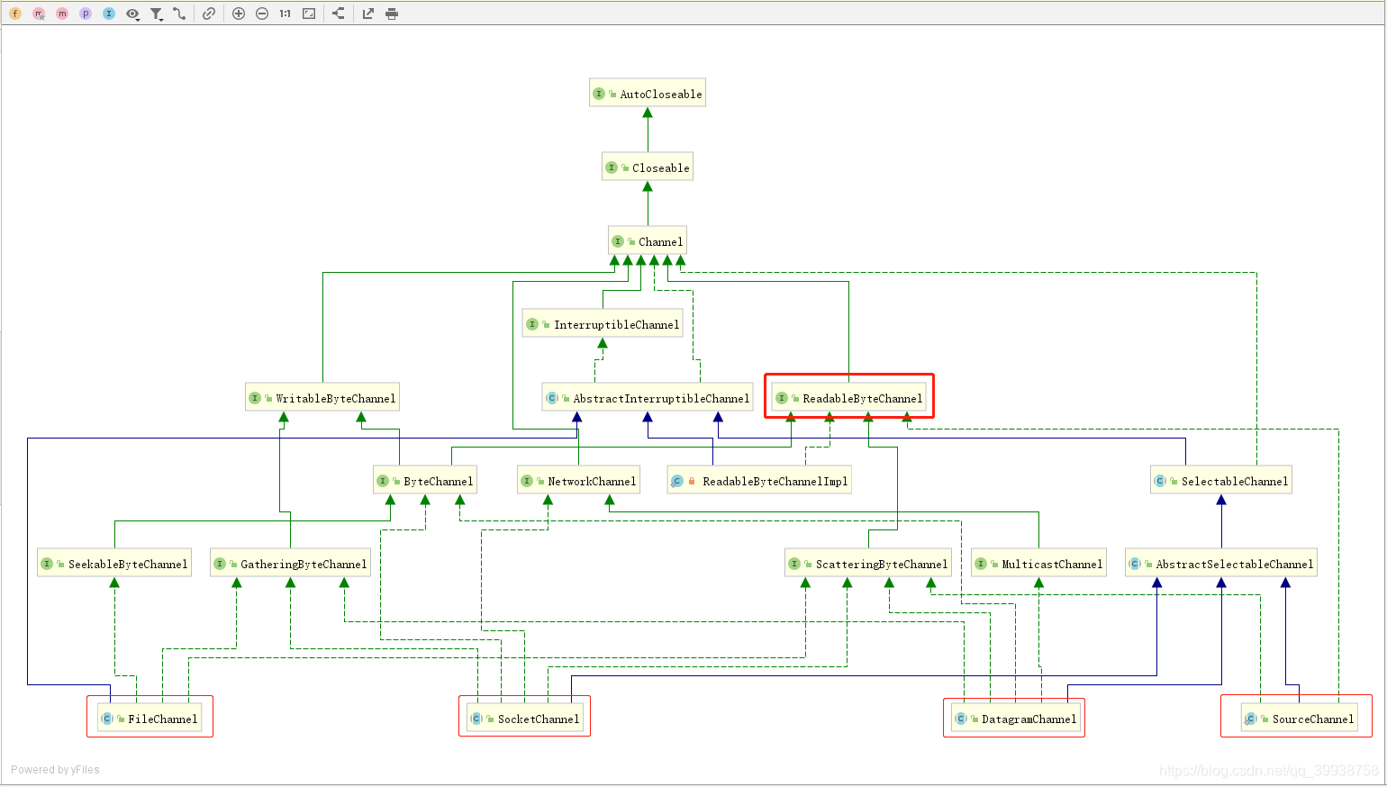1387x787 pixels.
Task: Open the scope filter dropdown
Action: (157, 14)
